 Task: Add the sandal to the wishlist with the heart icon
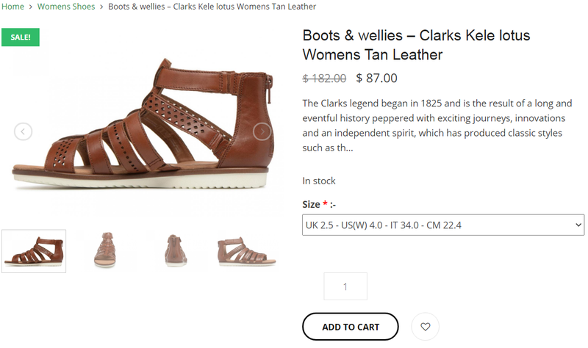(425, 327)
